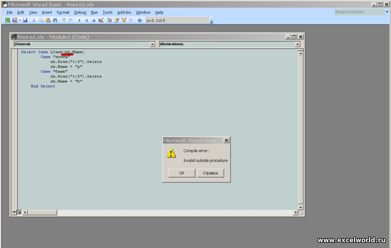Run macro with green play icon

coord(80,20)
